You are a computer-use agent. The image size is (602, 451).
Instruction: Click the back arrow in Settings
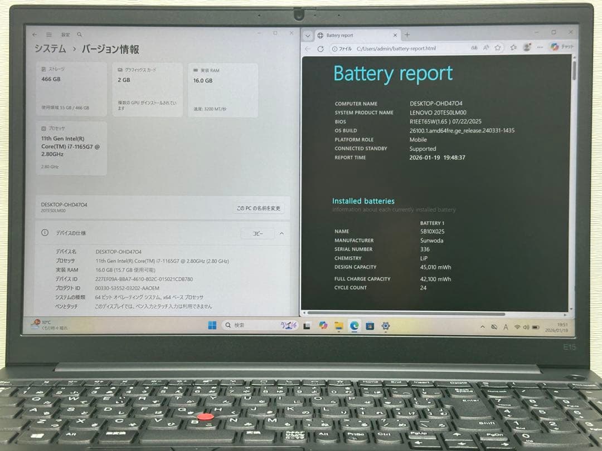34,33
